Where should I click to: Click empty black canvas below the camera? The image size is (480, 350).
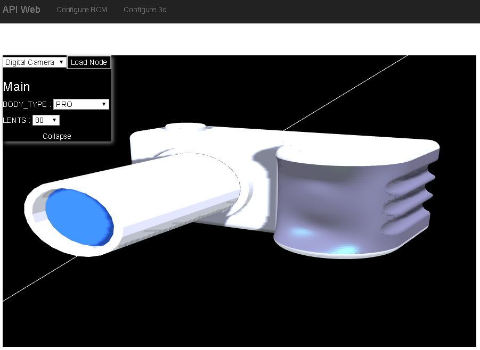tap(240, 309)
